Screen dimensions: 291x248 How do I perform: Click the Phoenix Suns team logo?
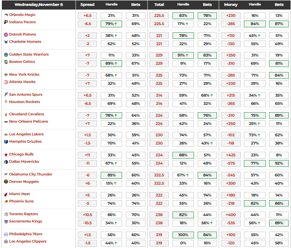(6, 201)
